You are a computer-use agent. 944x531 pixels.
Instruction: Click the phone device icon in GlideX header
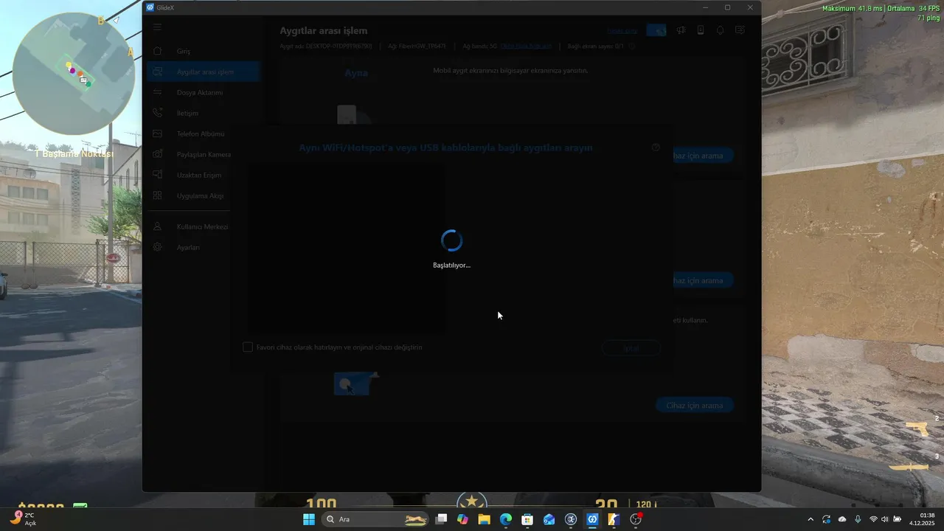click(701, 30)
